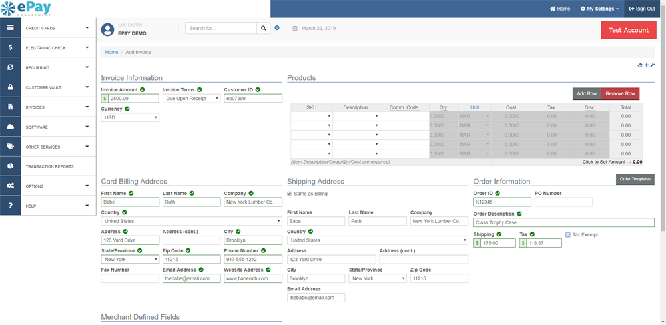This screenshot has height=325, width=666.
Task: Click the search magnifier button
Action: pos(264,29)
